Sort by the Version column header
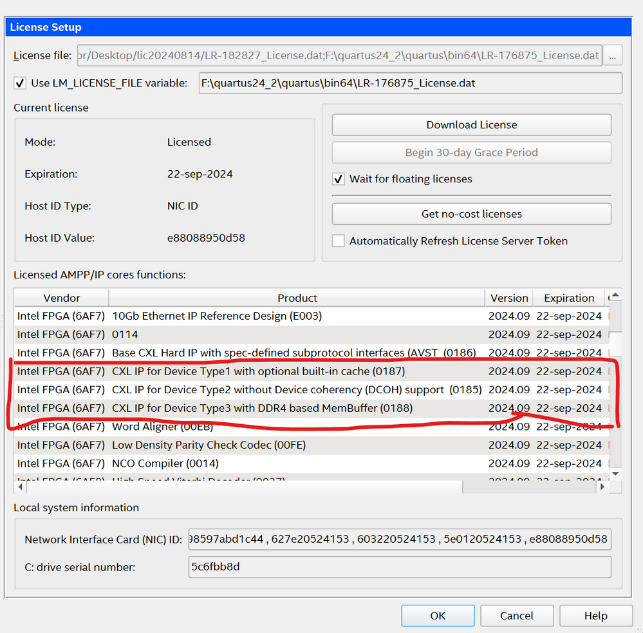Viewport: 643px width, 633px height. [509, 298]
